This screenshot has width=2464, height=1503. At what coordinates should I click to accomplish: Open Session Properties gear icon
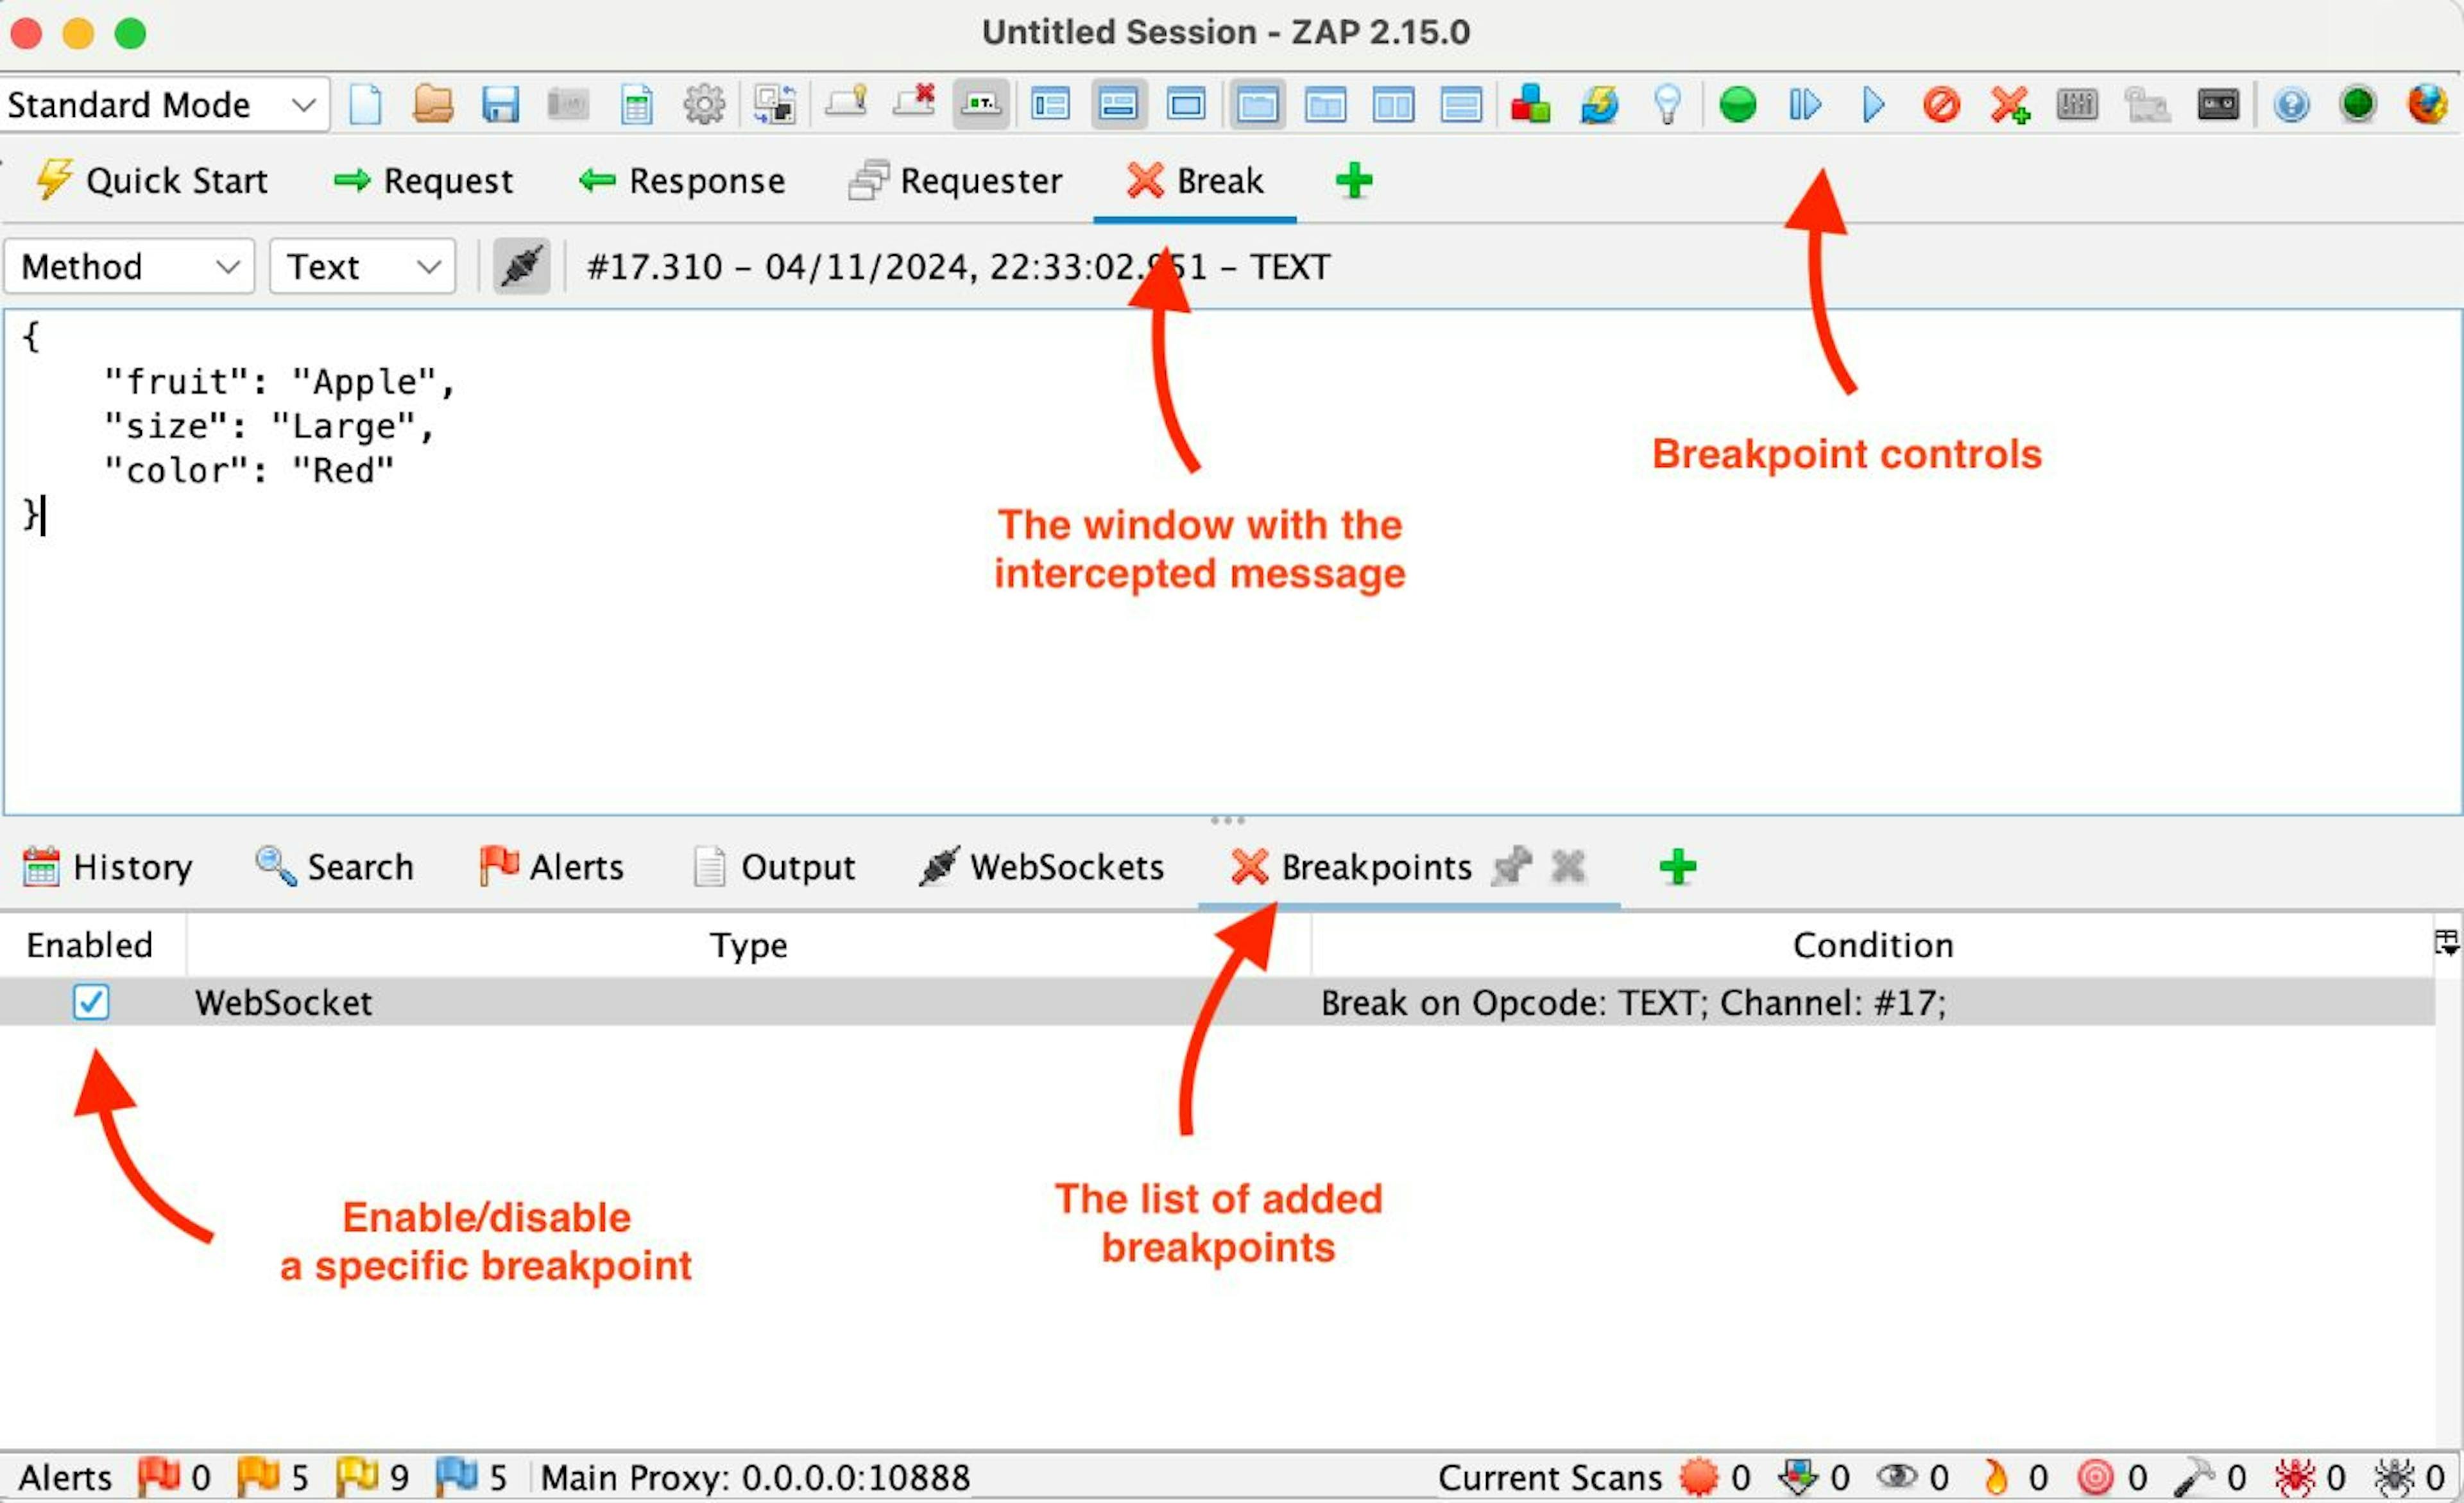point(703,105)
